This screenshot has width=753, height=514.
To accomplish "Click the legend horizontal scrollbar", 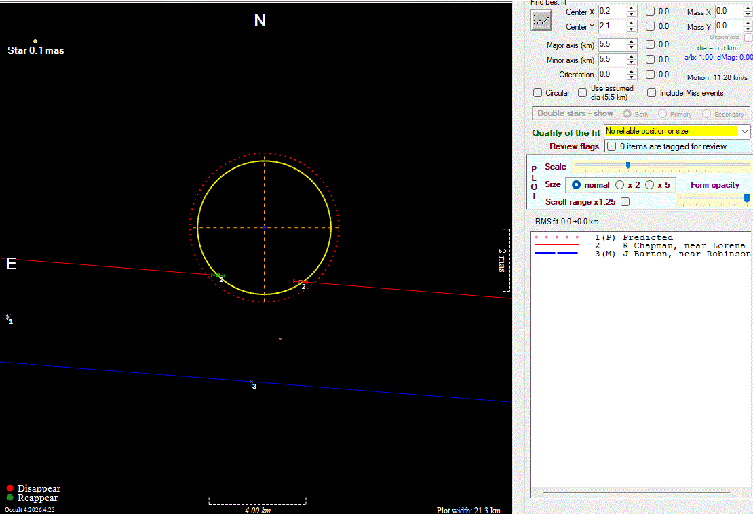I will pyautogui.click(x=636, y=492).
